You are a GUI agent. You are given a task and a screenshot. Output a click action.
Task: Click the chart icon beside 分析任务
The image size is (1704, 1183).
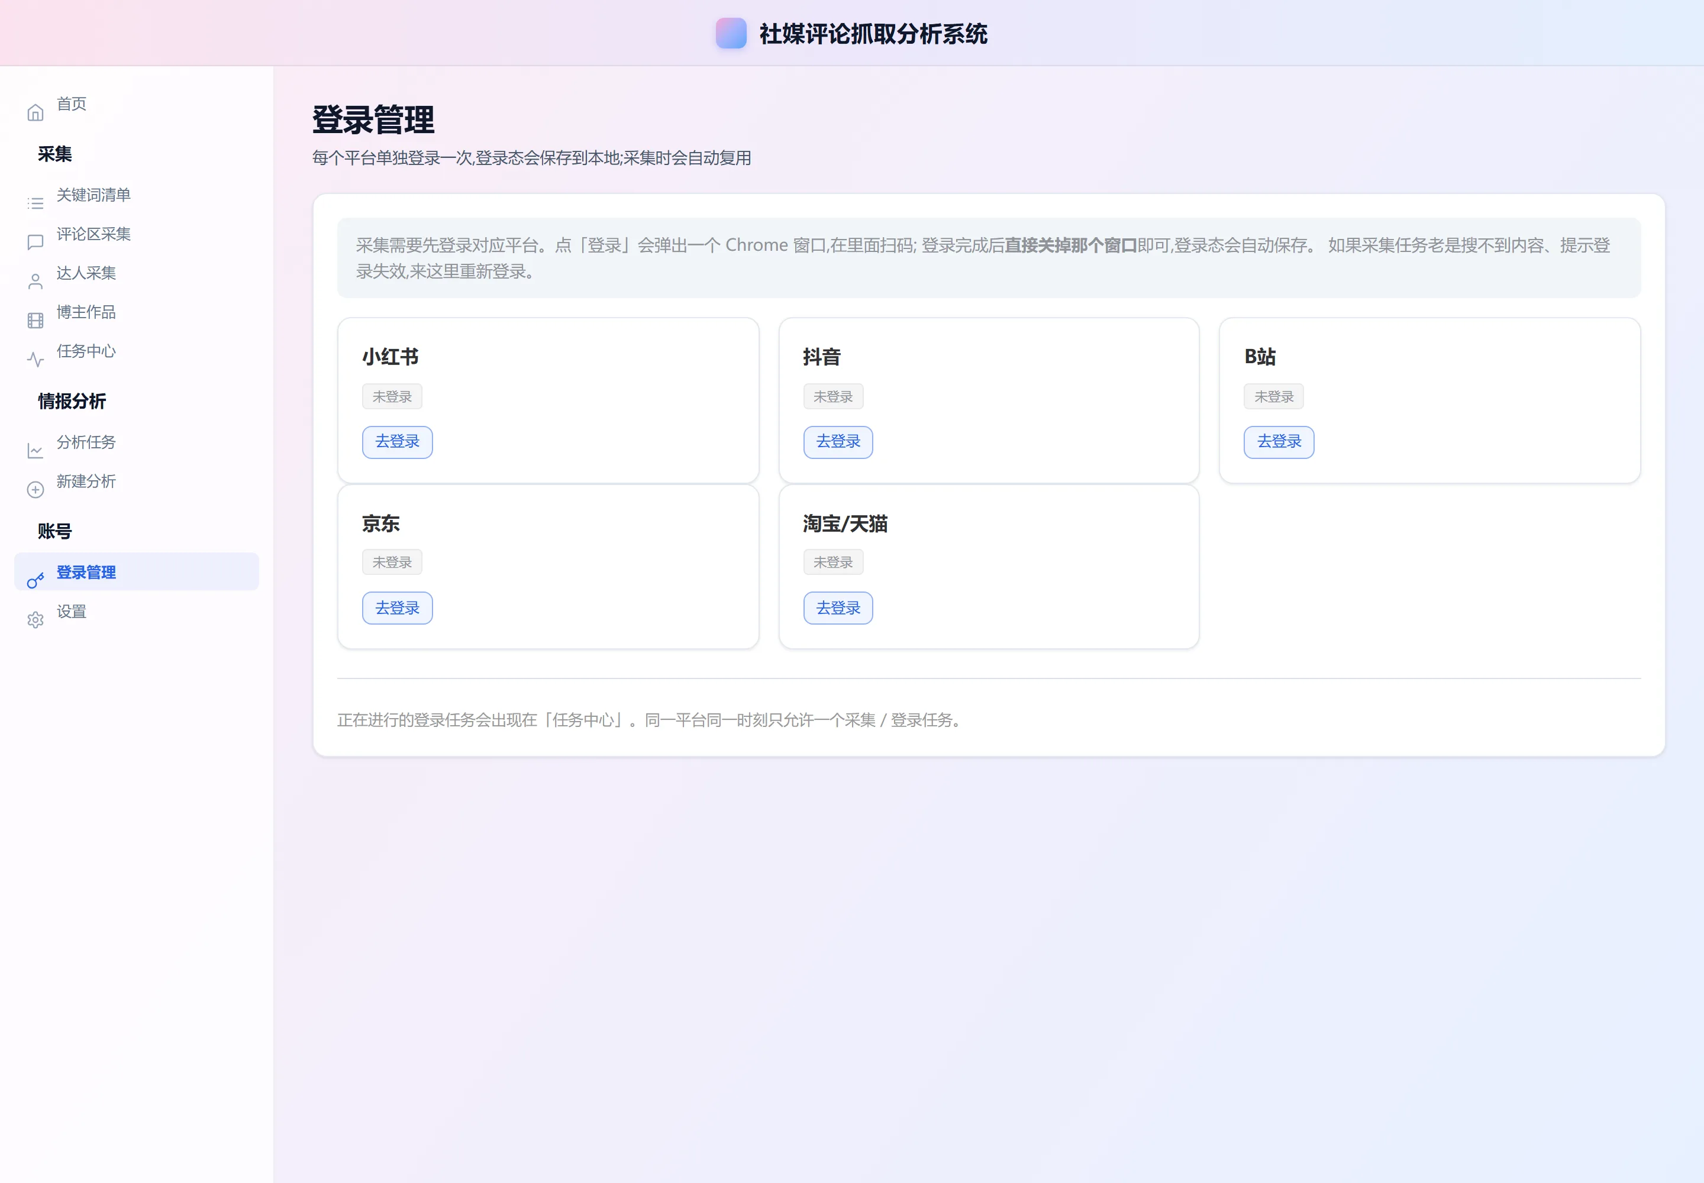[35, 451]
